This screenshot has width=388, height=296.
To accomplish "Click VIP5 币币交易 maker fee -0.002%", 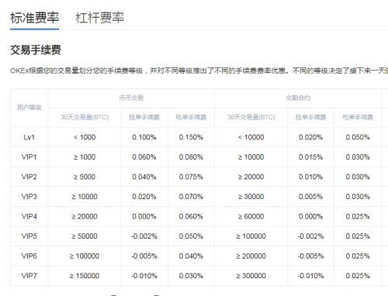I will pyautogui.click(x=144, y=236).
